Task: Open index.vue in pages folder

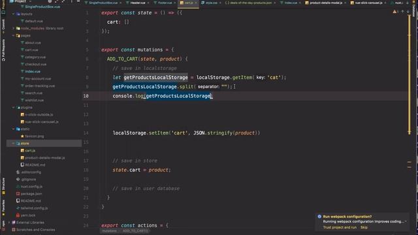Action: pos(33,71)
